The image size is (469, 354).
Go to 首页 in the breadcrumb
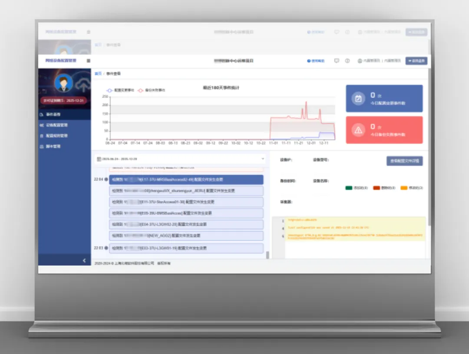coord(98,73)
